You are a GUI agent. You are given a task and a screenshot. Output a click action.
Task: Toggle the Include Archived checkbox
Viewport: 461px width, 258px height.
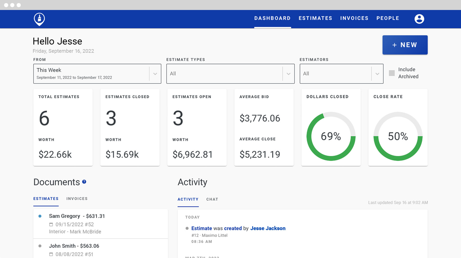[392, 73]
